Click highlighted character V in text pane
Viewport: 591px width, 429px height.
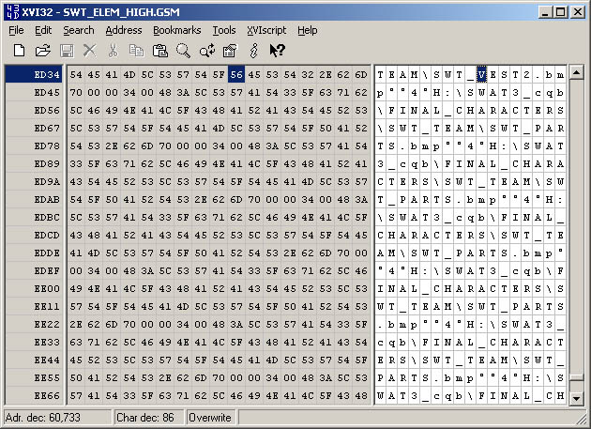pyautogui.click(x=481, y=74)
